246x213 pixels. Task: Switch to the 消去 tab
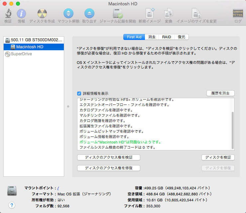click(152, 37)
